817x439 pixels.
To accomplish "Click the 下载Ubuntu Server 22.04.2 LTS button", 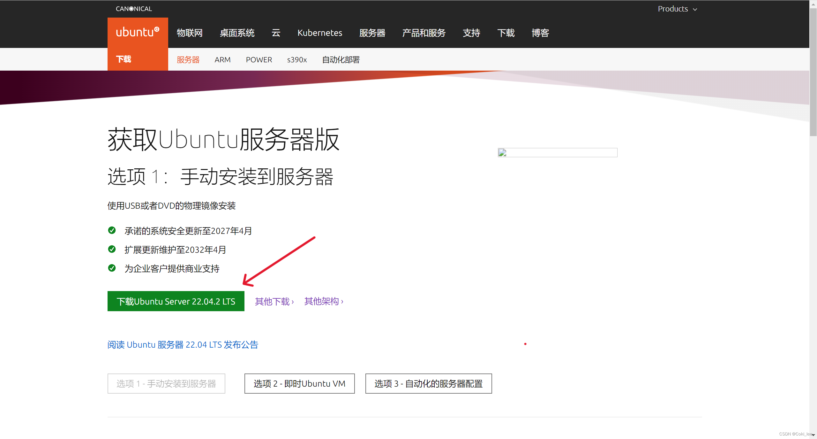I will tap(176, 301).
